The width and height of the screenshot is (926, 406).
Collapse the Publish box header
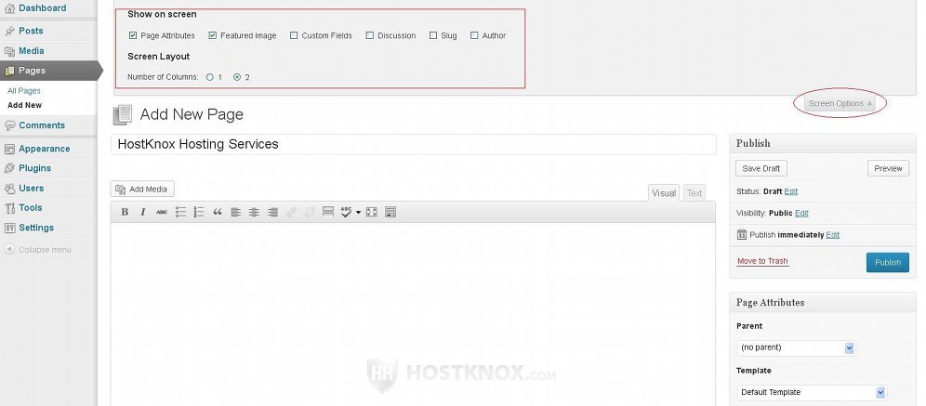point(823,143)
